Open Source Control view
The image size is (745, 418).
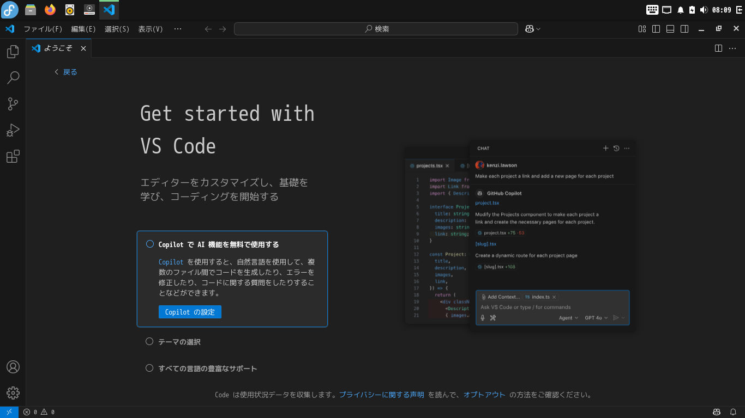tap(13, 104)
